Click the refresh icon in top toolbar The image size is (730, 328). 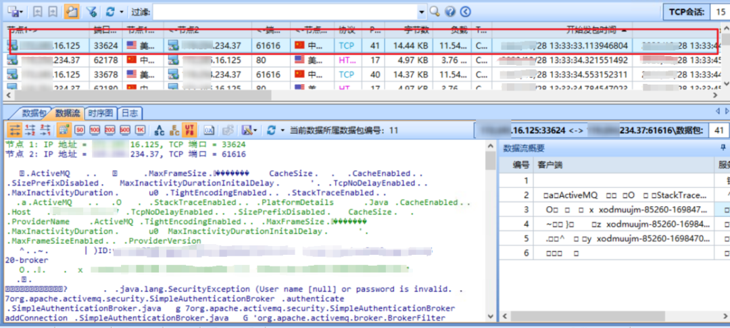coord(110,11)
